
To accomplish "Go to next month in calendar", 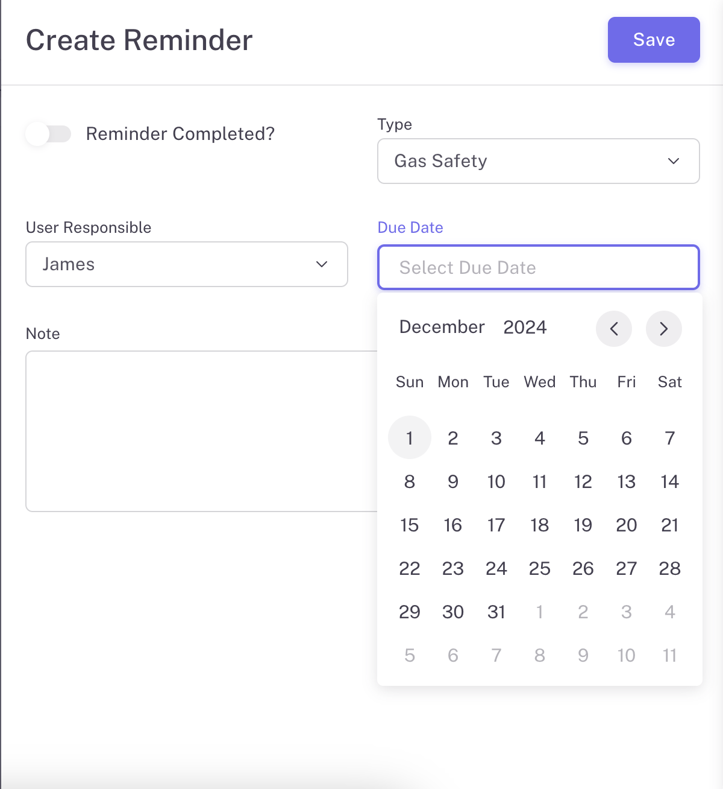I will (663, 329).
